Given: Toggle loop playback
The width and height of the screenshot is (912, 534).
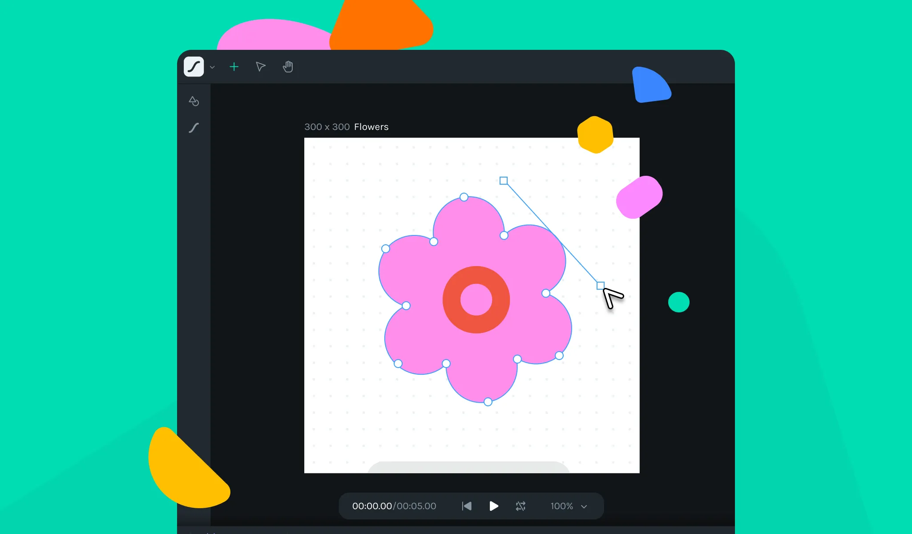Looking at the screenshot, I should coord(521,506).
